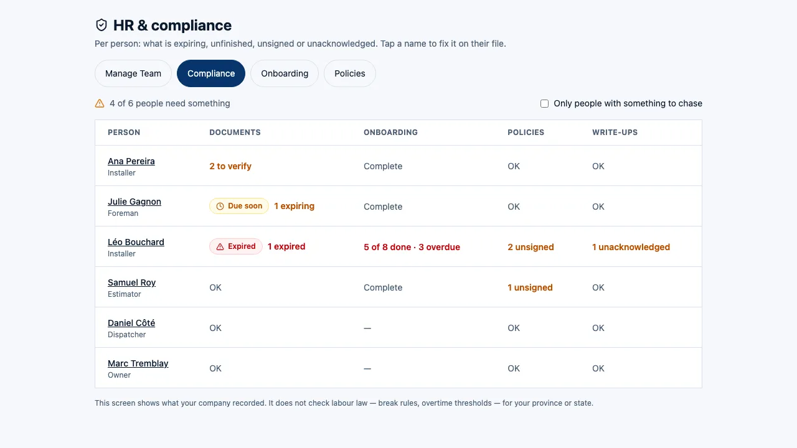797x448 pixels.
Task: Click Marc Tremblay's documents OK cell
Action: (x=215, y=368)
